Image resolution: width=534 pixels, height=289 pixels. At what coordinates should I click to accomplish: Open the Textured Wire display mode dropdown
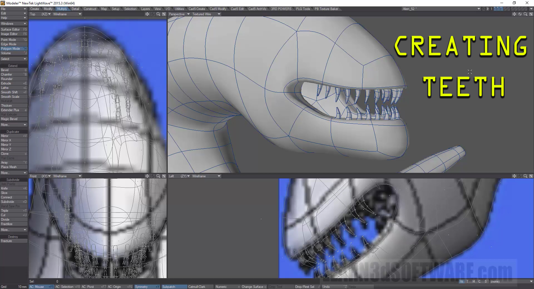(x=206, y=14)
